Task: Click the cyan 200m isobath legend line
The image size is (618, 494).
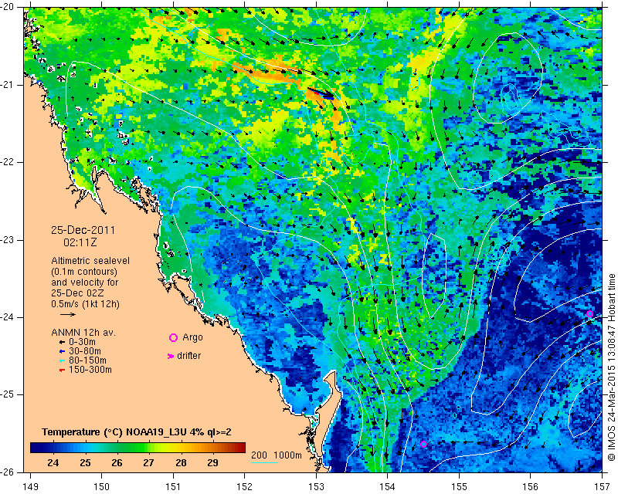Action: [x=264, y=462]
